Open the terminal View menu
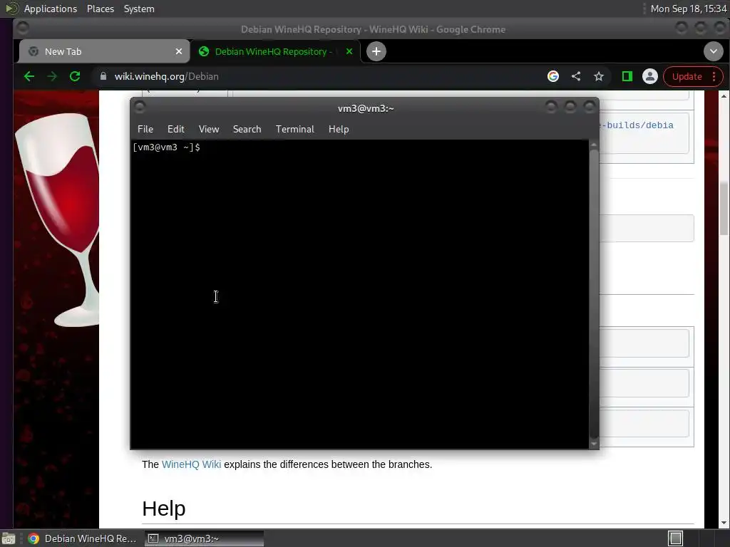 coord(209,130)
